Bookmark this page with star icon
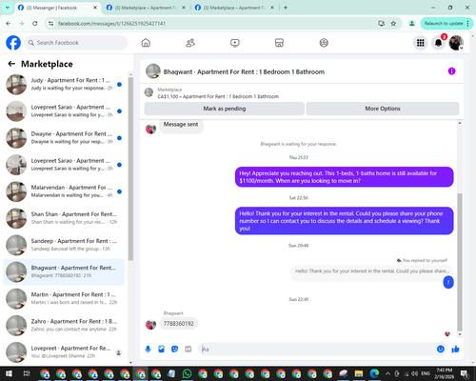Screen dimensions: 476x381 (x=393, y=24)
